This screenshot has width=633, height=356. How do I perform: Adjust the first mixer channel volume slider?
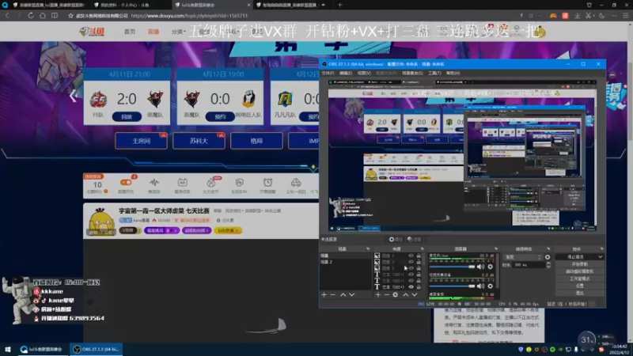point(452,267)
